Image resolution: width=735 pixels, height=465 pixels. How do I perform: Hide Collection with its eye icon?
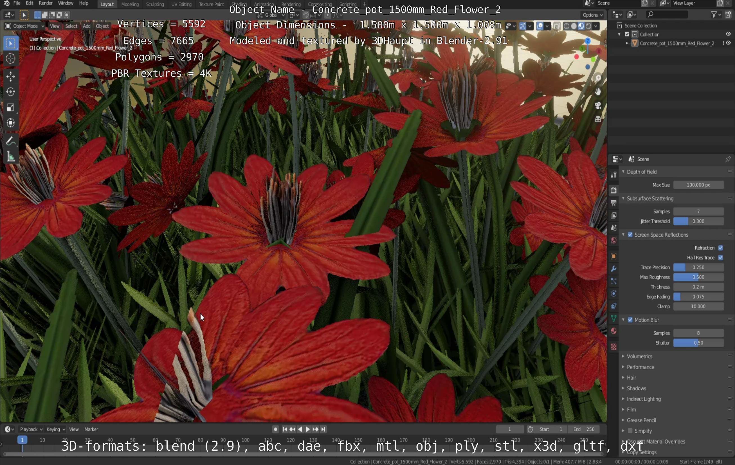pos(728,34)
